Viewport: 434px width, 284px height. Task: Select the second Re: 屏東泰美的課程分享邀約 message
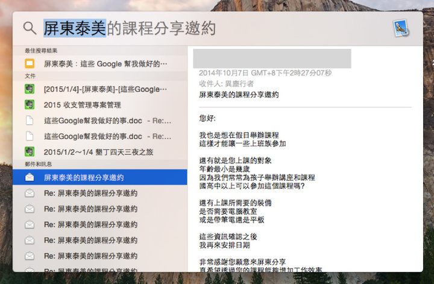pos(90,209)
